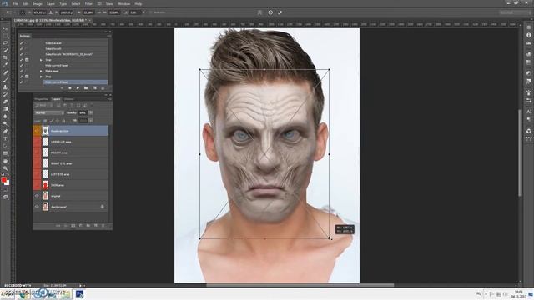Open the layer filter kind dropdown

point(44,106)
